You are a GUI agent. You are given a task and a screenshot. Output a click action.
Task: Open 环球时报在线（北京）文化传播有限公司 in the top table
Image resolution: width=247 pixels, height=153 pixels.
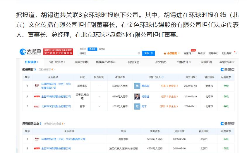[56, 86]
